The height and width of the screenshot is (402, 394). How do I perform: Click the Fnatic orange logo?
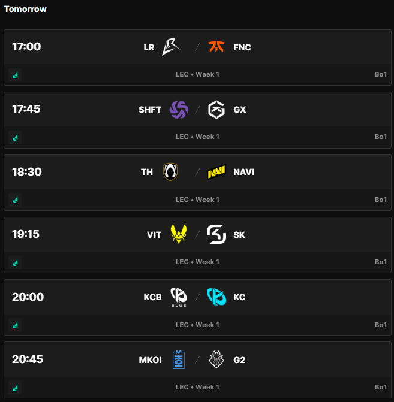tap(216, 47)
